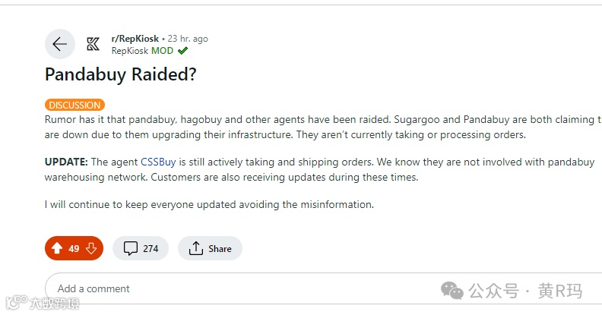The height and width of the screenshot is (315, 602).
Task: Open the 274 comments button
Action: pos(141,248)
